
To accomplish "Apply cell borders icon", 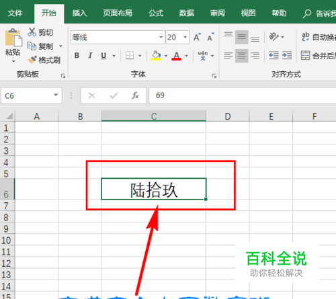I will (130, 55).
